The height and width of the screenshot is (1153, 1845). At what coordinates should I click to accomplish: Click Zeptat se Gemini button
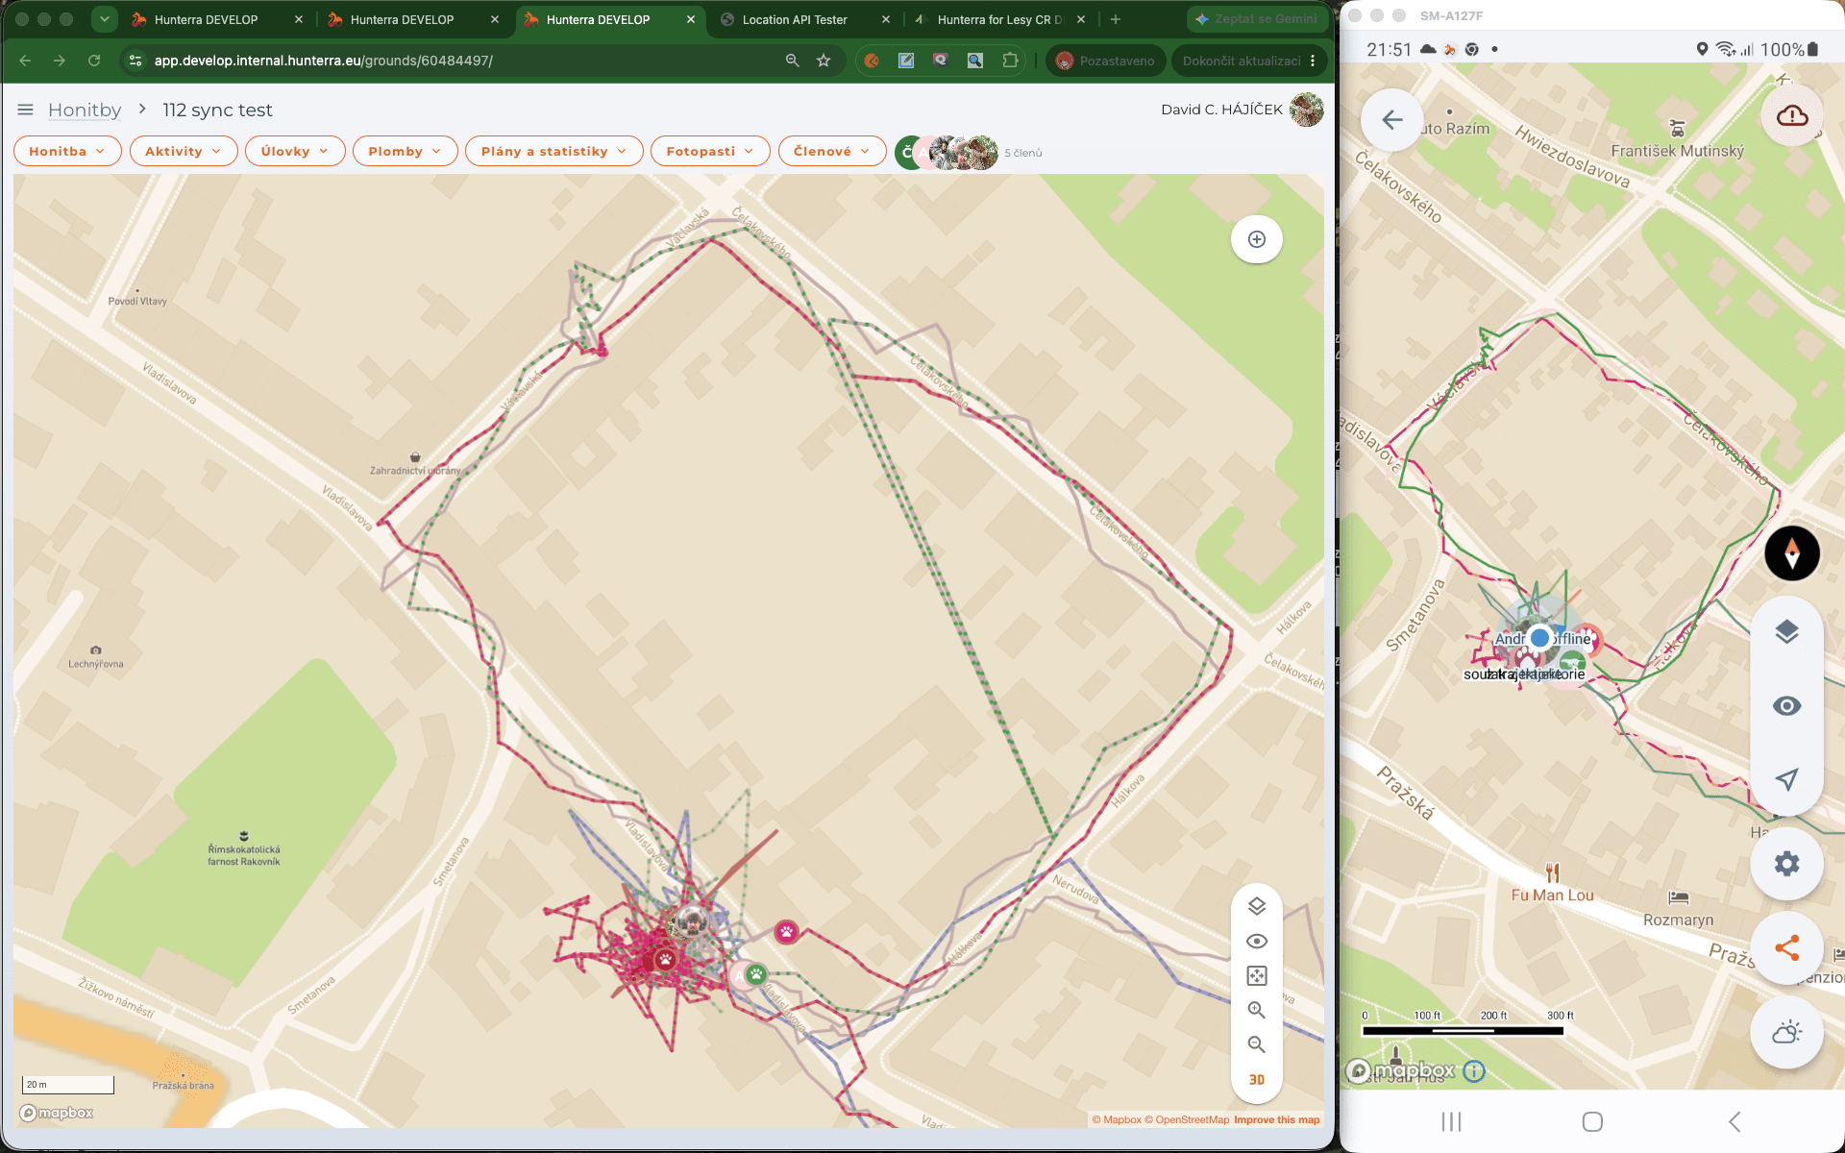(x=1257, y=19)
